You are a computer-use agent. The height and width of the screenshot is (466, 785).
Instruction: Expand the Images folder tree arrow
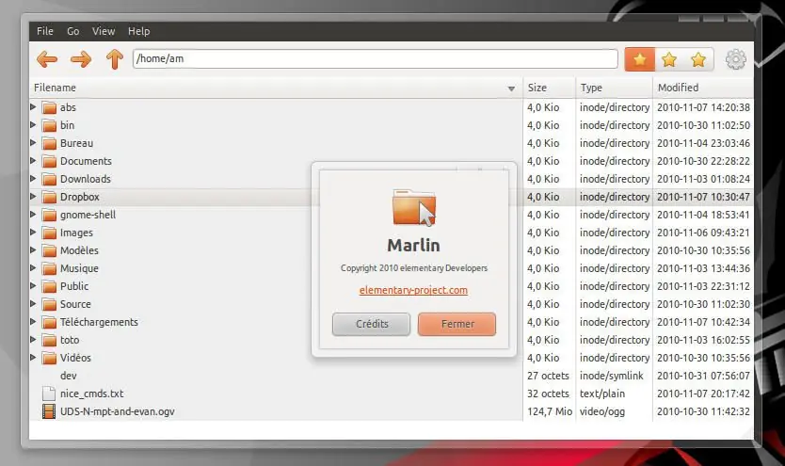tap(33, 233)
